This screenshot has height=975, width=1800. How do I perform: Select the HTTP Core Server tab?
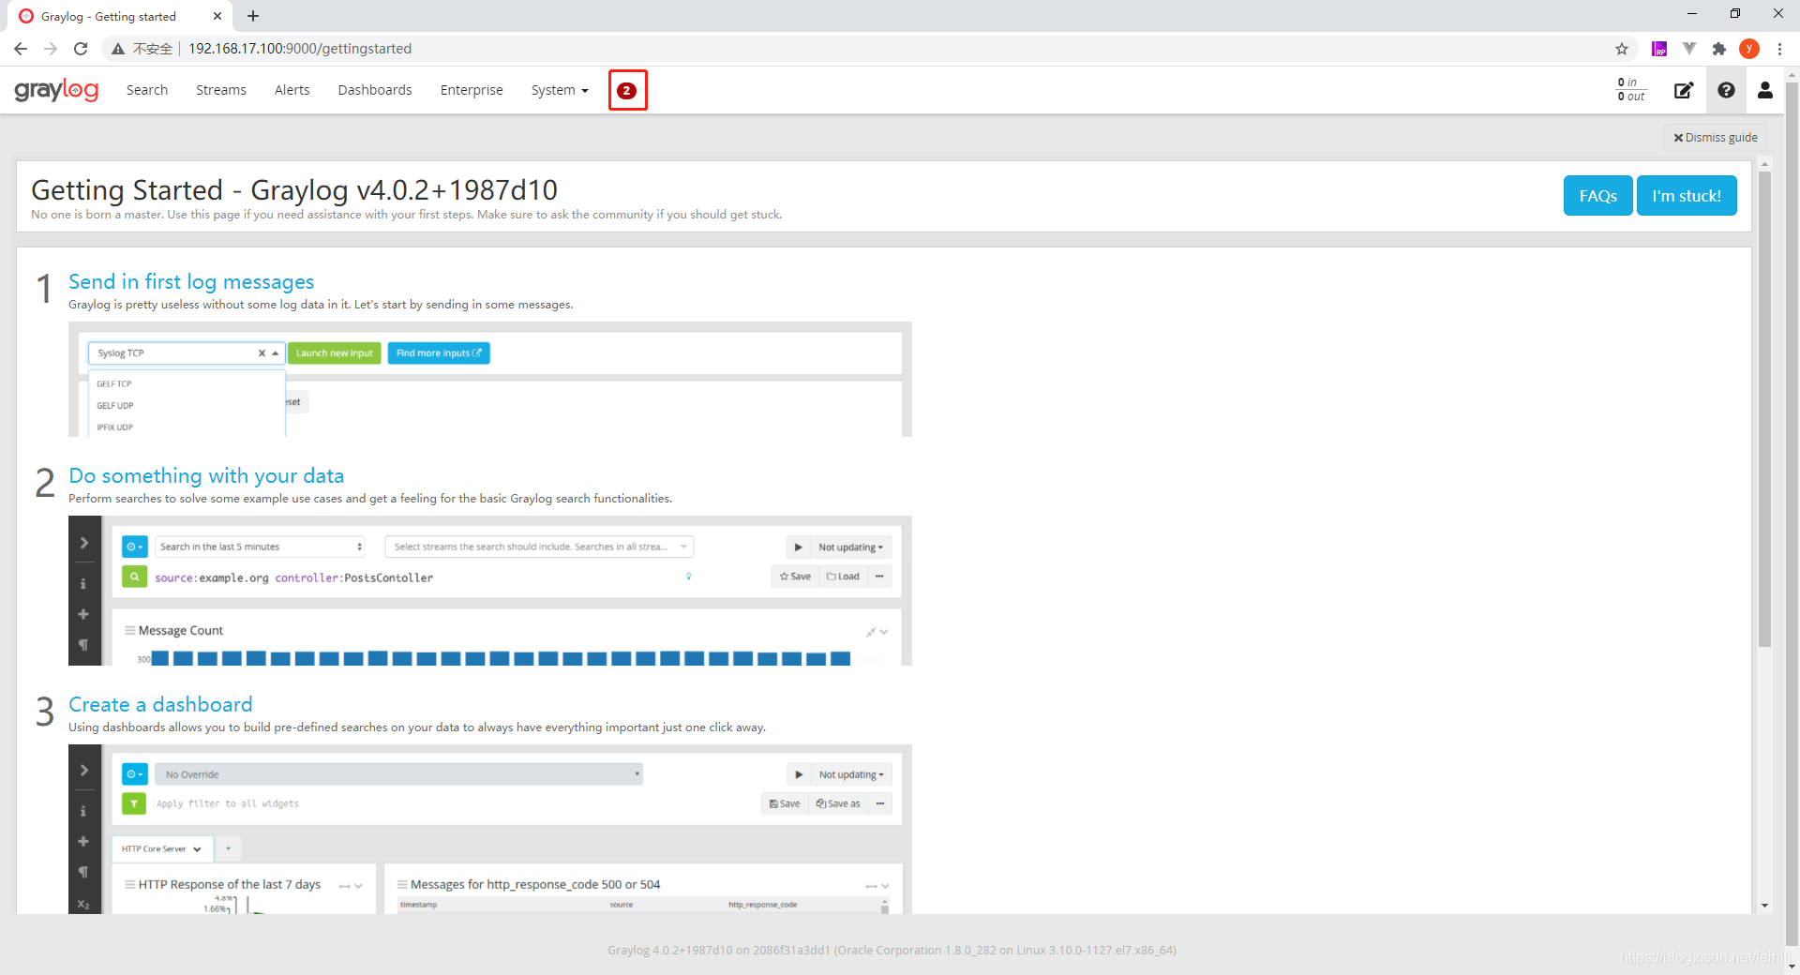161,848
